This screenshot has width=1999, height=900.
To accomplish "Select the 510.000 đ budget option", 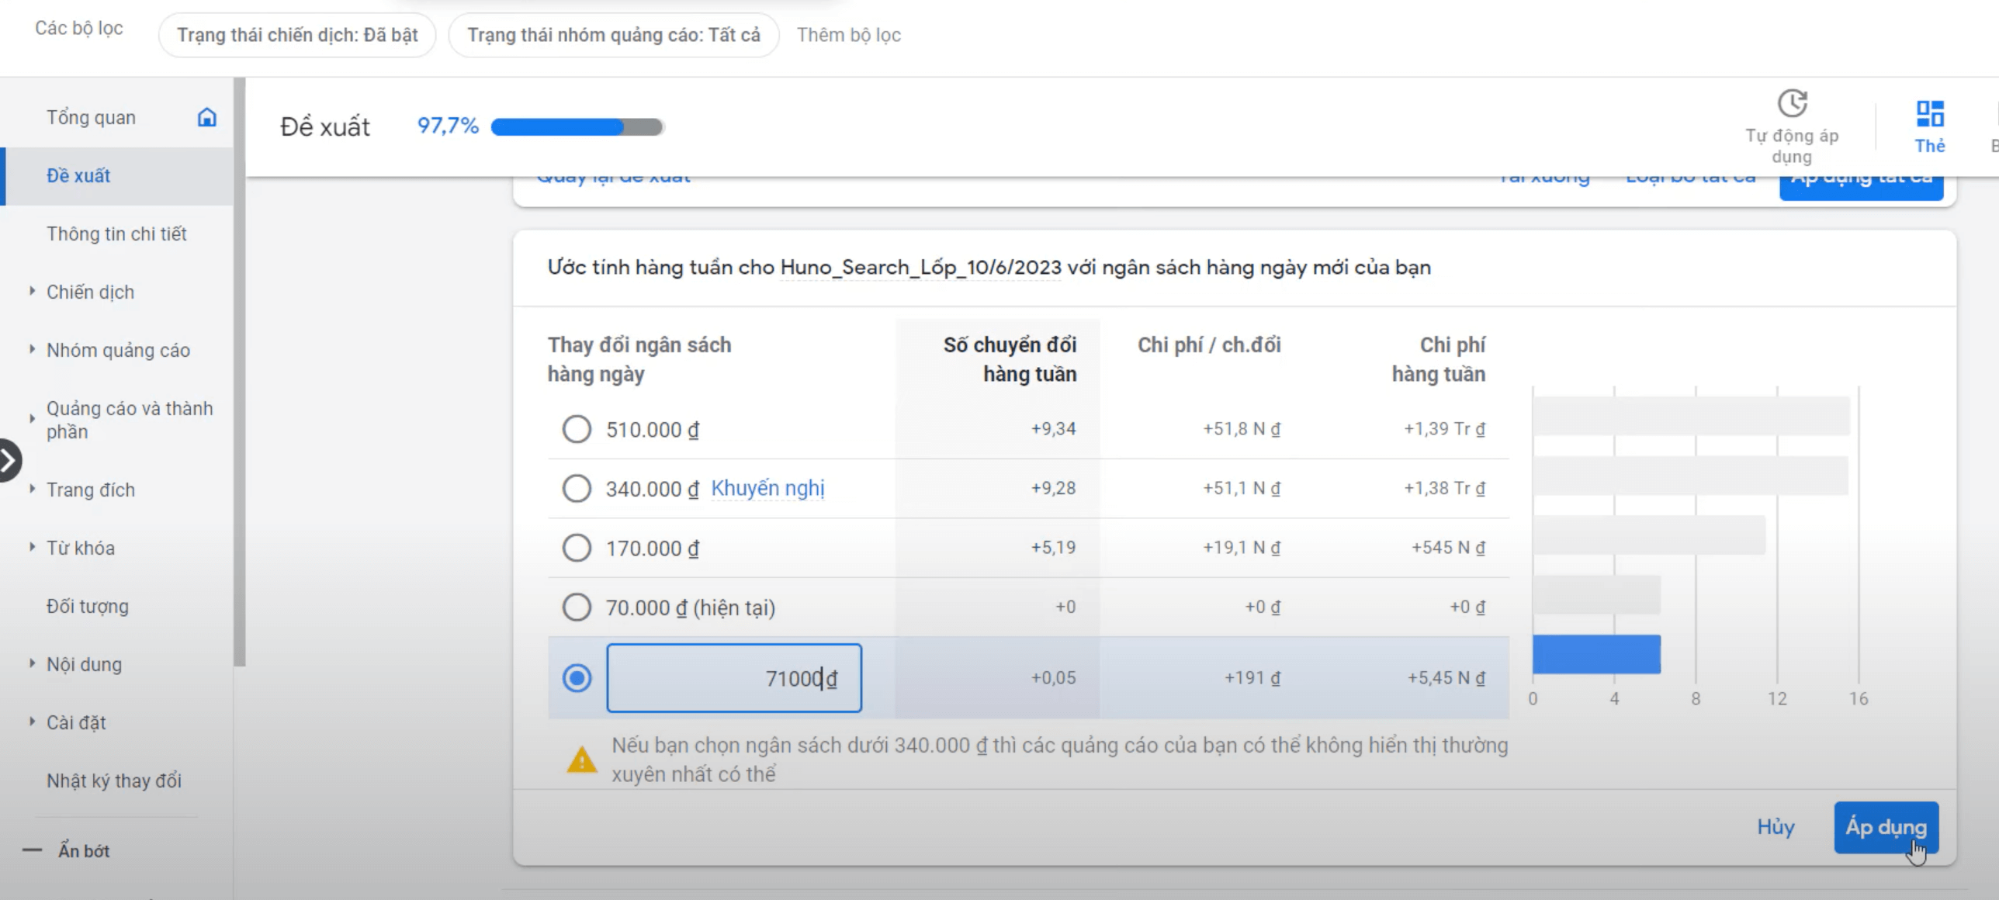I will [x=577, y=429].
